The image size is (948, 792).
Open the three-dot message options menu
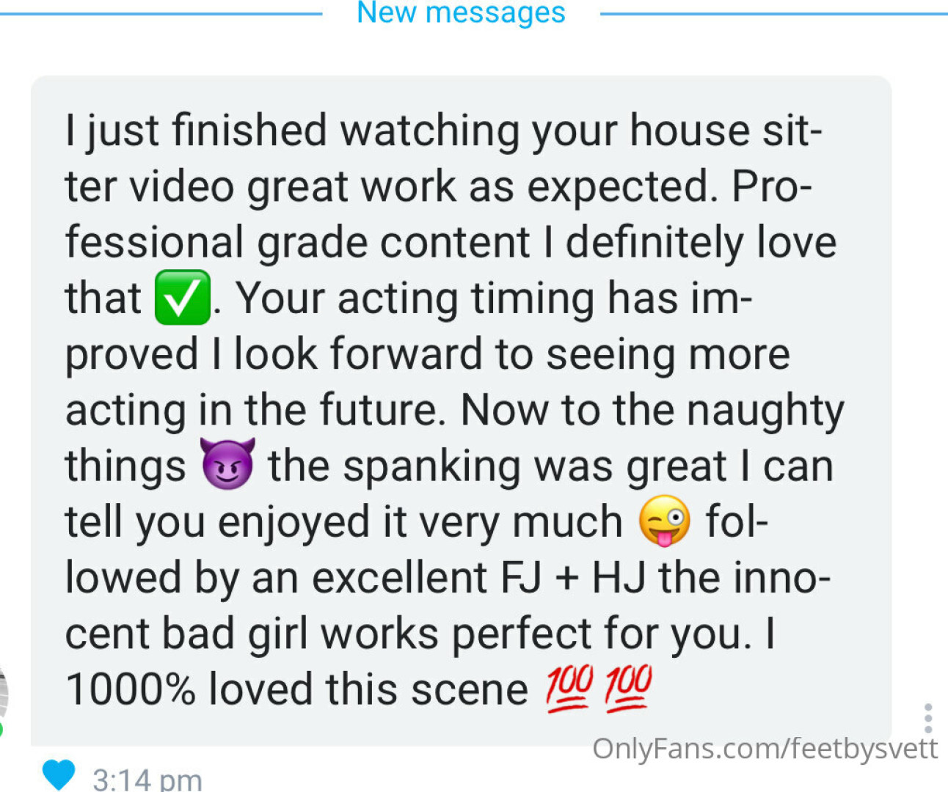(x=928, y=718)
